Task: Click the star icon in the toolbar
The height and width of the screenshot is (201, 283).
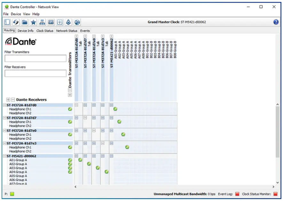Action: pyautogui.click(x=33, y=22)
